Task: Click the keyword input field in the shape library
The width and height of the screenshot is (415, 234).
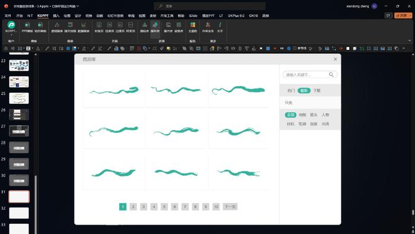Action: [306, 74]
